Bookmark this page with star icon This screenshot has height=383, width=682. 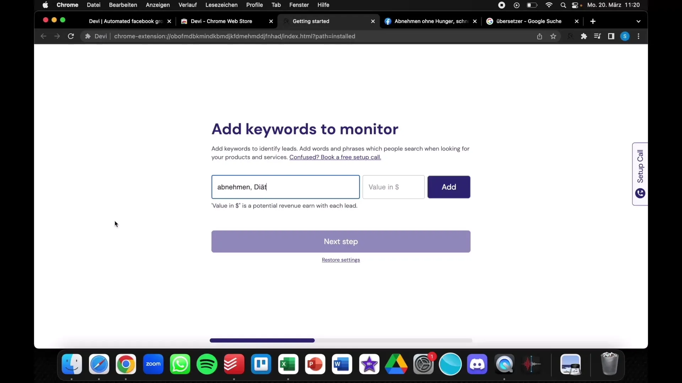pos(553,36)
